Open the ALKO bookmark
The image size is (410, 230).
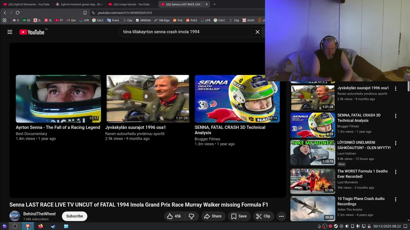(x=249, y=20)
